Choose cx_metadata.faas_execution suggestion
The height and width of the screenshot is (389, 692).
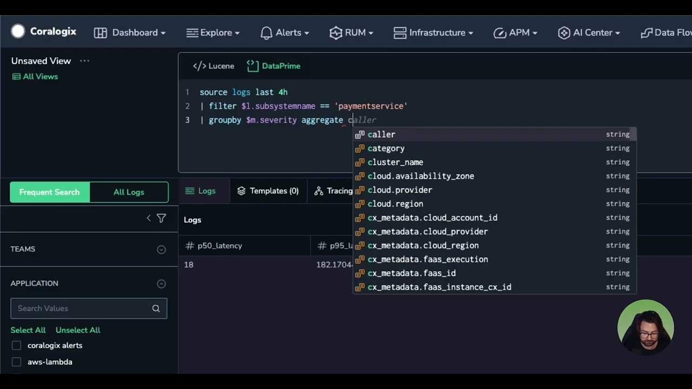pos(495,259)
